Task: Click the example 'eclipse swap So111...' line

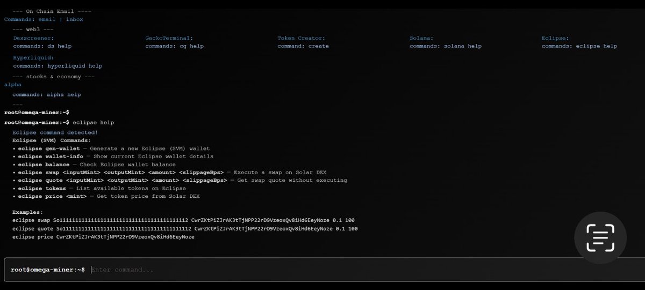Action: 183,221
